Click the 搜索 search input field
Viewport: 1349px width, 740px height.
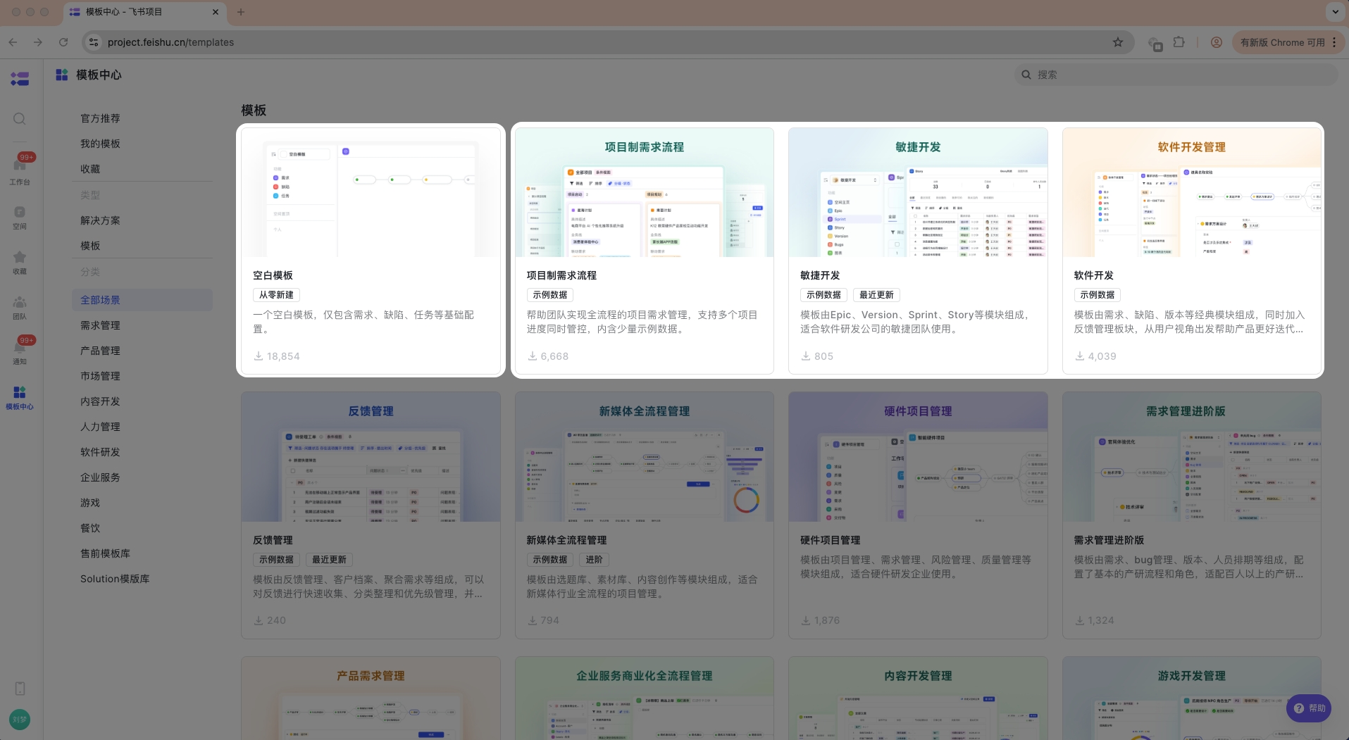(1176, 75)
